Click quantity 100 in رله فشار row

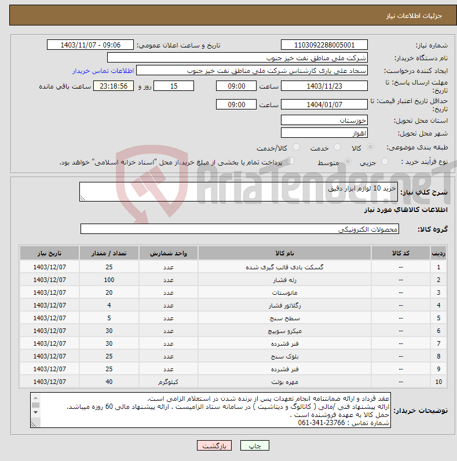pyautogui.click(x=109, y=280)
